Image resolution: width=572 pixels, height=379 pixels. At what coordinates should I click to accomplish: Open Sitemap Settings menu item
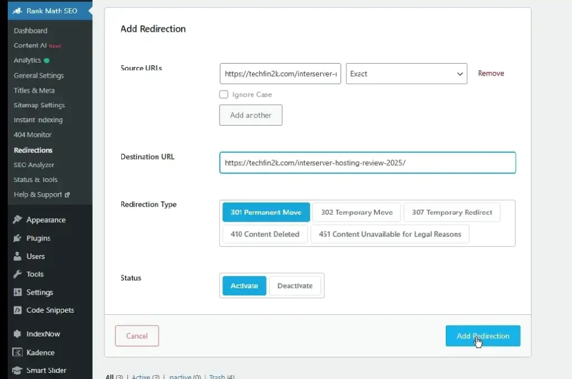pyautogui.click(x=40, y=105)
